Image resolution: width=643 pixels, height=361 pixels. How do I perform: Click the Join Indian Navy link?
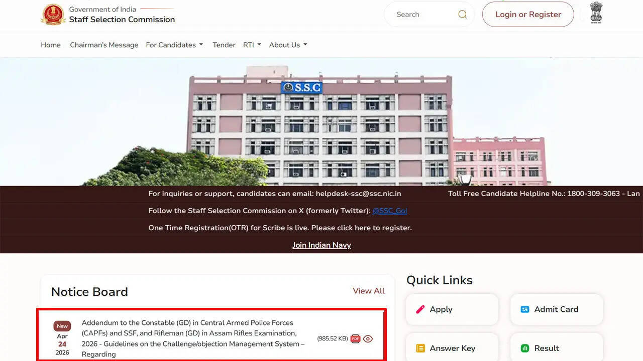[321, 245]
